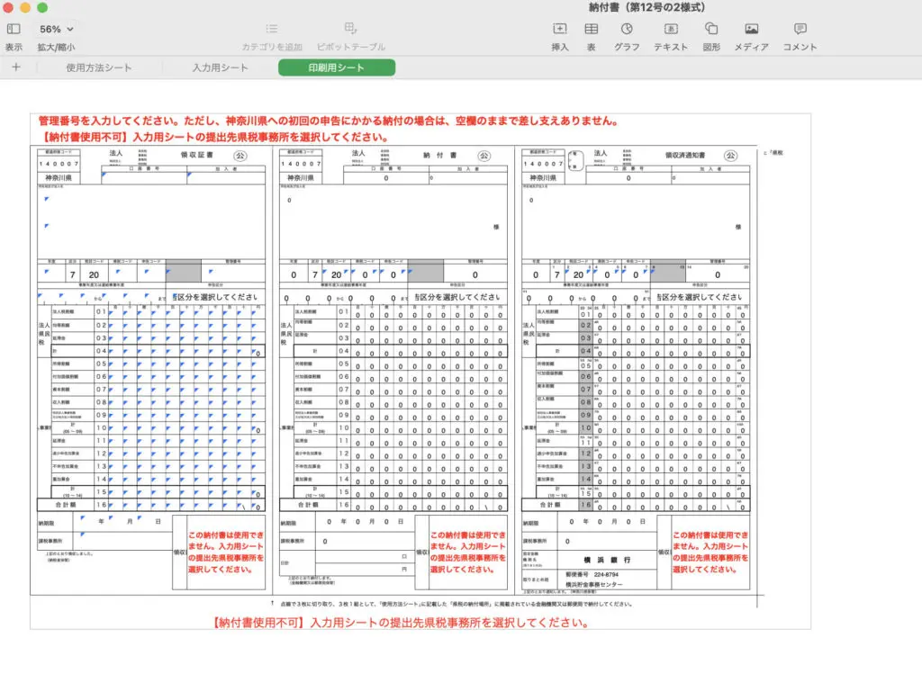Switch to the 入力用シート tab
Viewport: 922px width, 674px height.
click(x=220, y=67)
